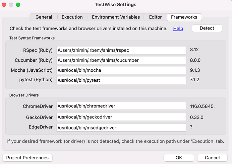232x164 pixels.
Task: Click the ChromeDriver version 116.0.5845. text
Action: tap(202, 106)
